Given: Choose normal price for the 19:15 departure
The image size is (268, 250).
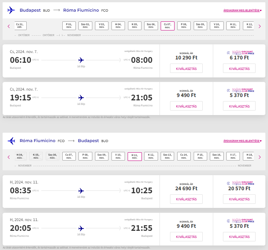Looking at the screenshot, I should click(x=186, y=106).
